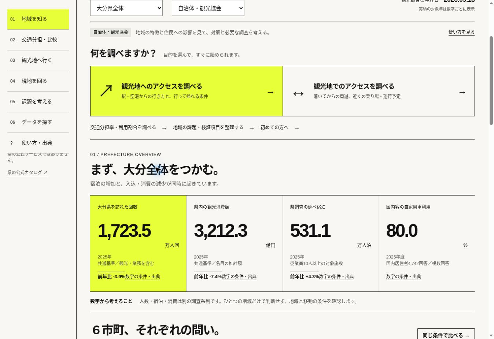Click the 自治体・観光協会 tag label

[110, 32]
